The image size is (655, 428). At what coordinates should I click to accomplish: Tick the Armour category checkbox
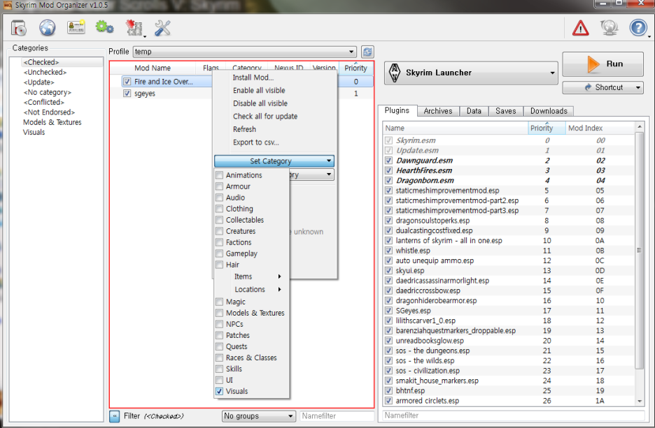(x=219, y=186)
